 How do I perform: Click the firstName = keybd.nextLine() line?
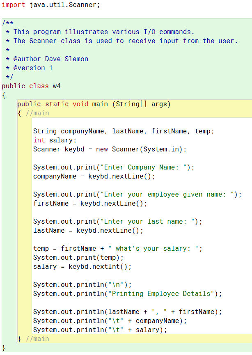[x=90, y=203]
